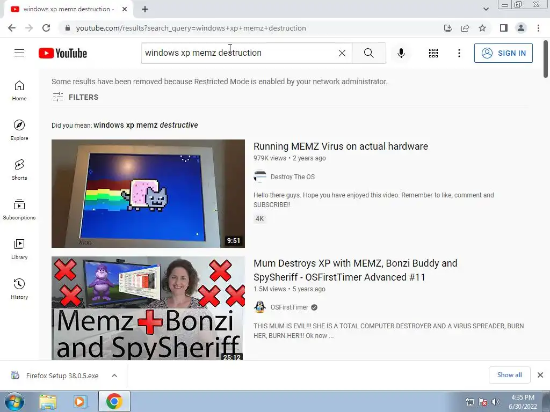This screenshot has height=412, width=550.
Task: Close the windows xp memz destruction tab
Action: (x=125, y=9)
